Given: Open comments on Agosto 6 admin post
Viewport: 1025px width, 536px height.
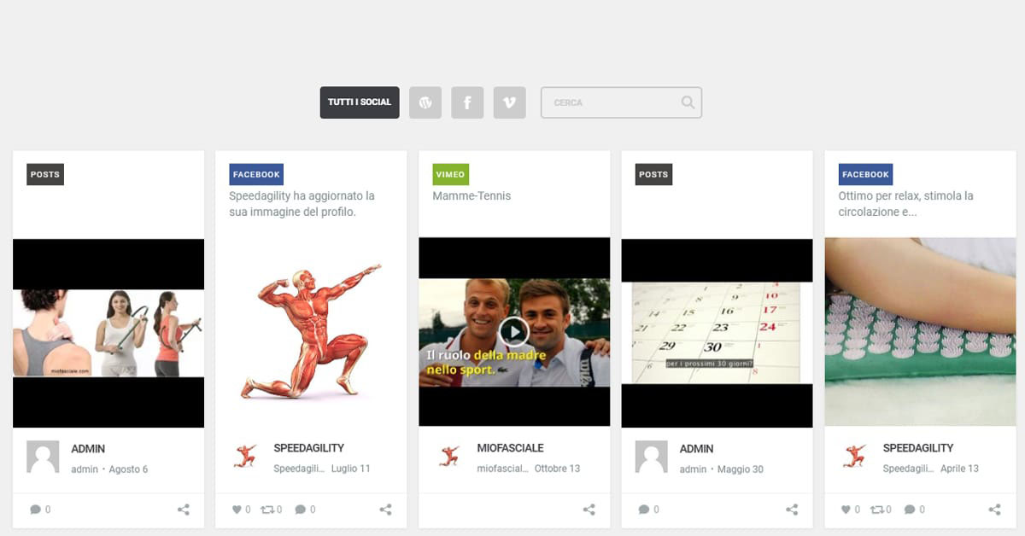Looking at the screenshot, I should point(40,510).
